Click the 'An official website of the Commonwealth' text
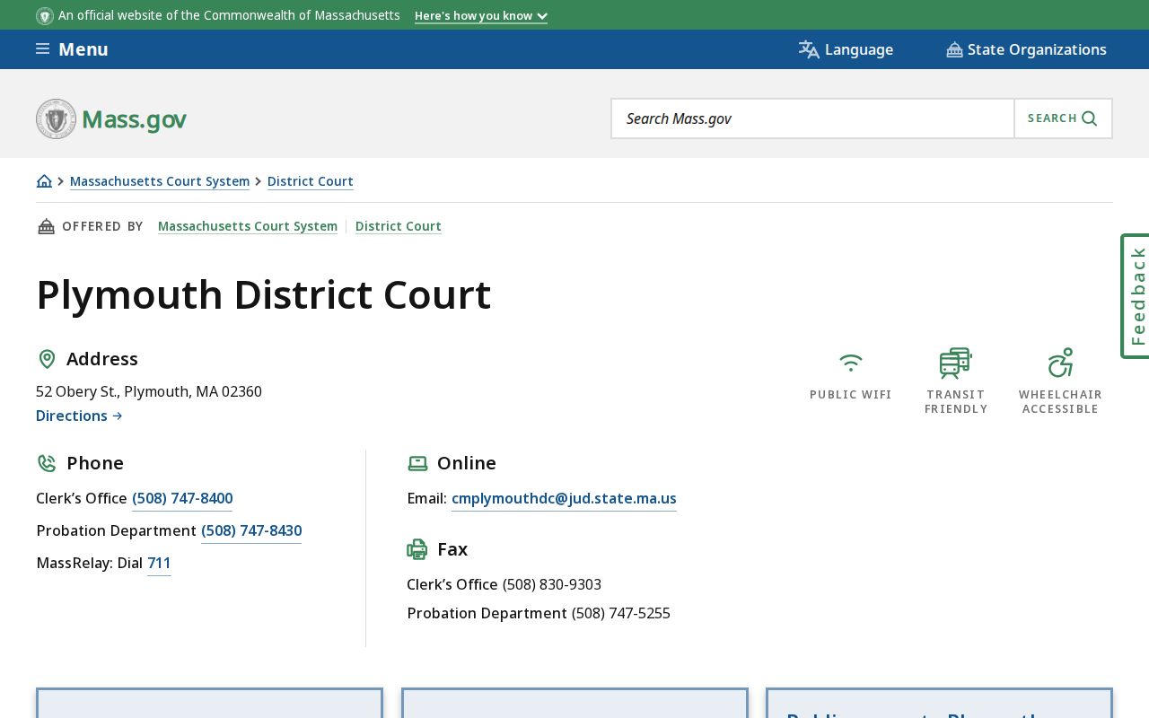Image resolution: width=1149 pixels, height=718 pixels. click(229, 15)
